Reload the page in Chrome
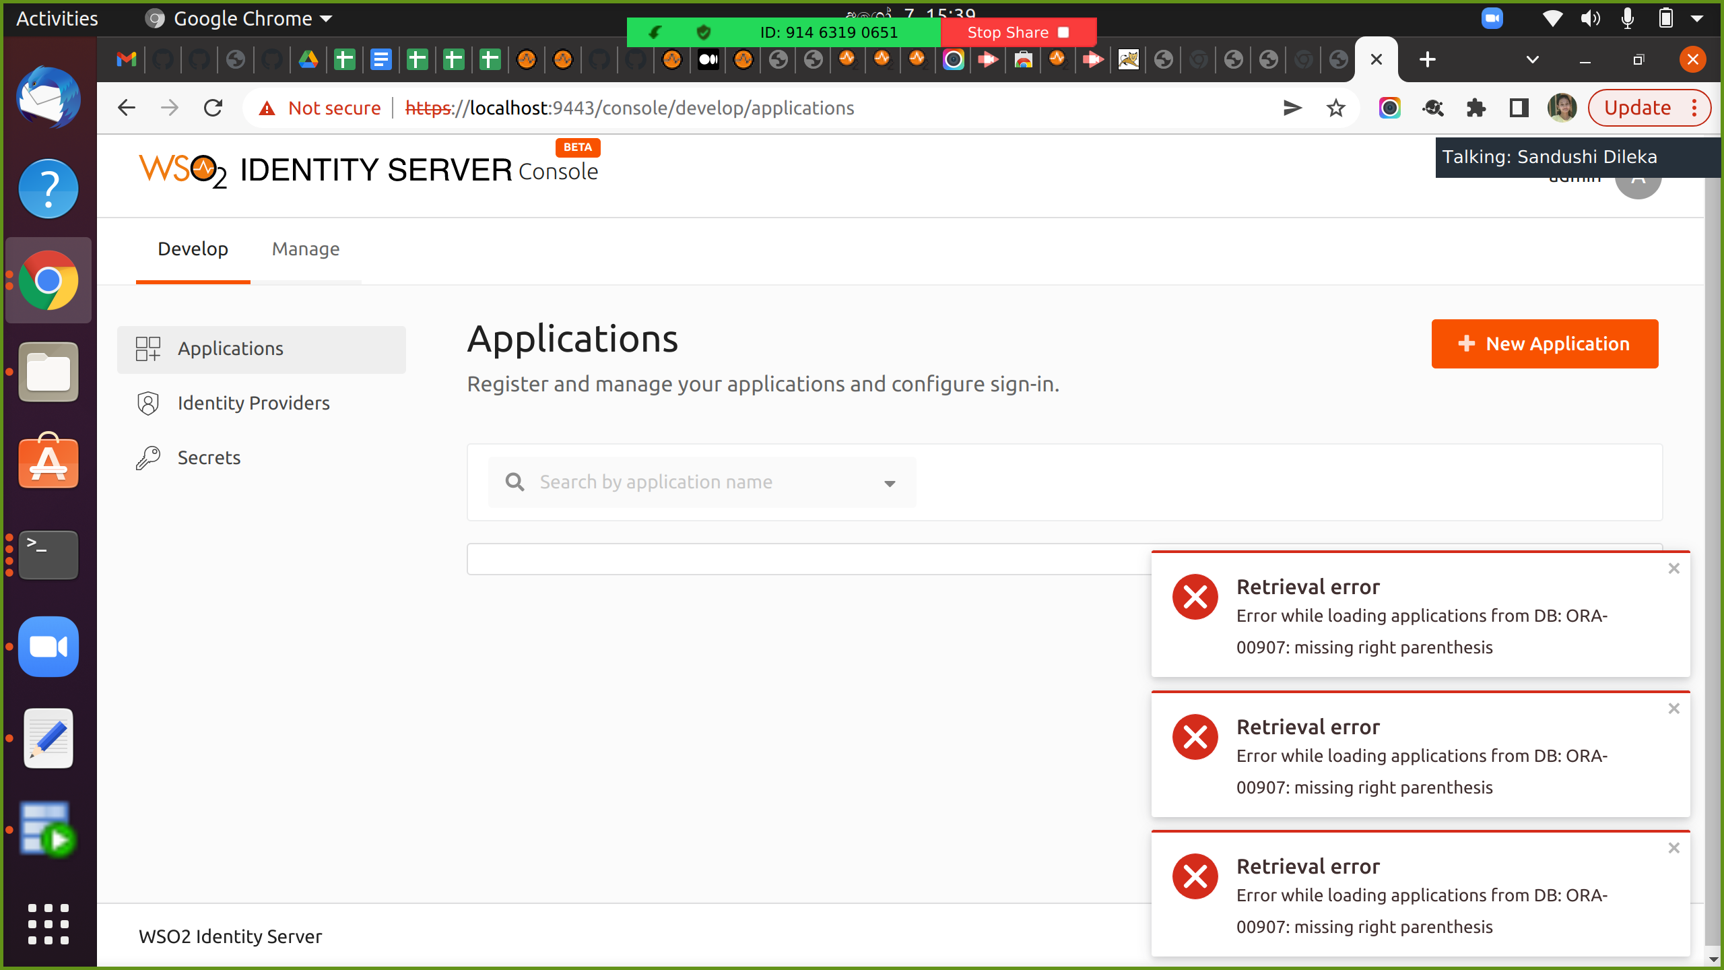 213,108
